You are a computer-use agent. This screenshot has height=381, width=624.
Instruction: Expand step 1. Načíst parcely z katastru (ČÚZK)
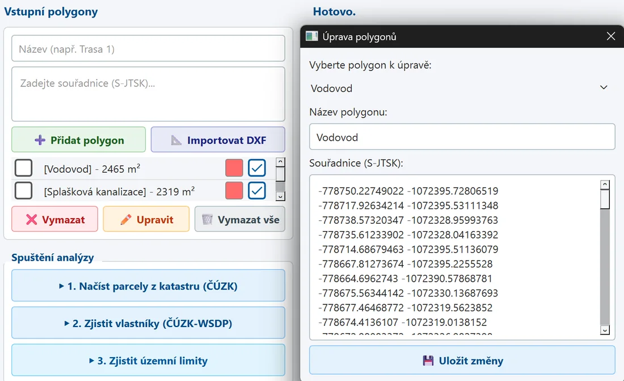coord(148,286)
